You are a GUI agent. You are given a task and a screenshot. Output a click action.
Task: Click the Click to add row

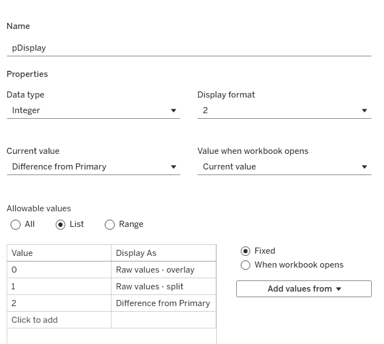coord(59,320)
